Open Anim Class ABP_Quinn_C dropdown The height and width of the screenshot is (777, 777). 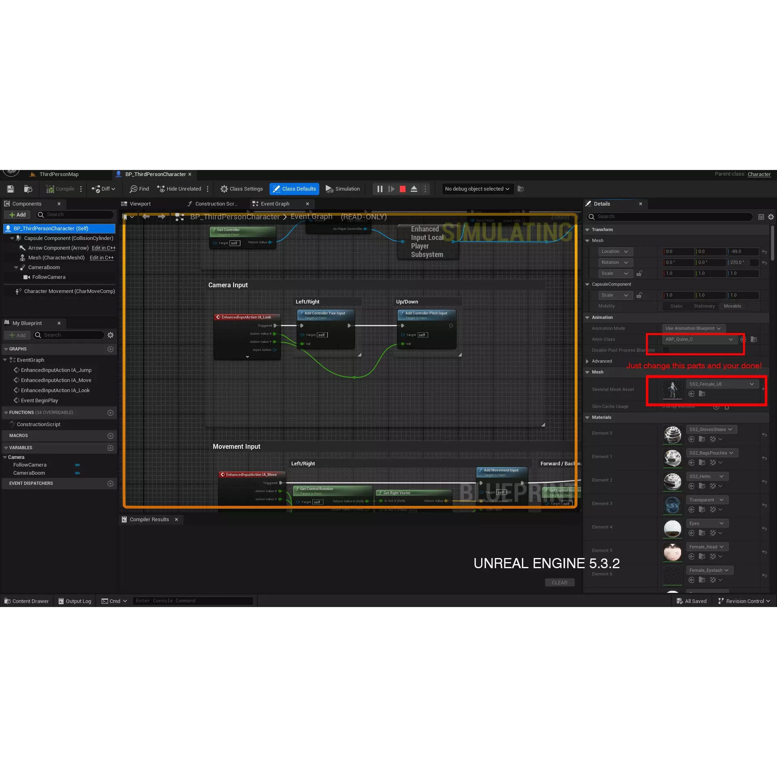point(699,340)
